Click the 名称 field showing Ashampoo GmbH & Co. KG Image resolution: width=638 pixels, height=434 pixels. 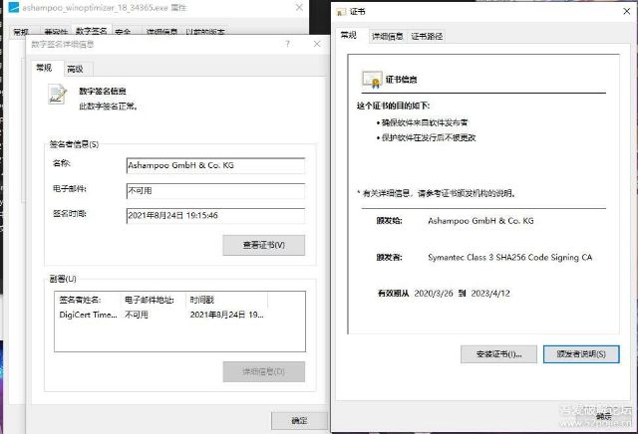click(215, 165)
